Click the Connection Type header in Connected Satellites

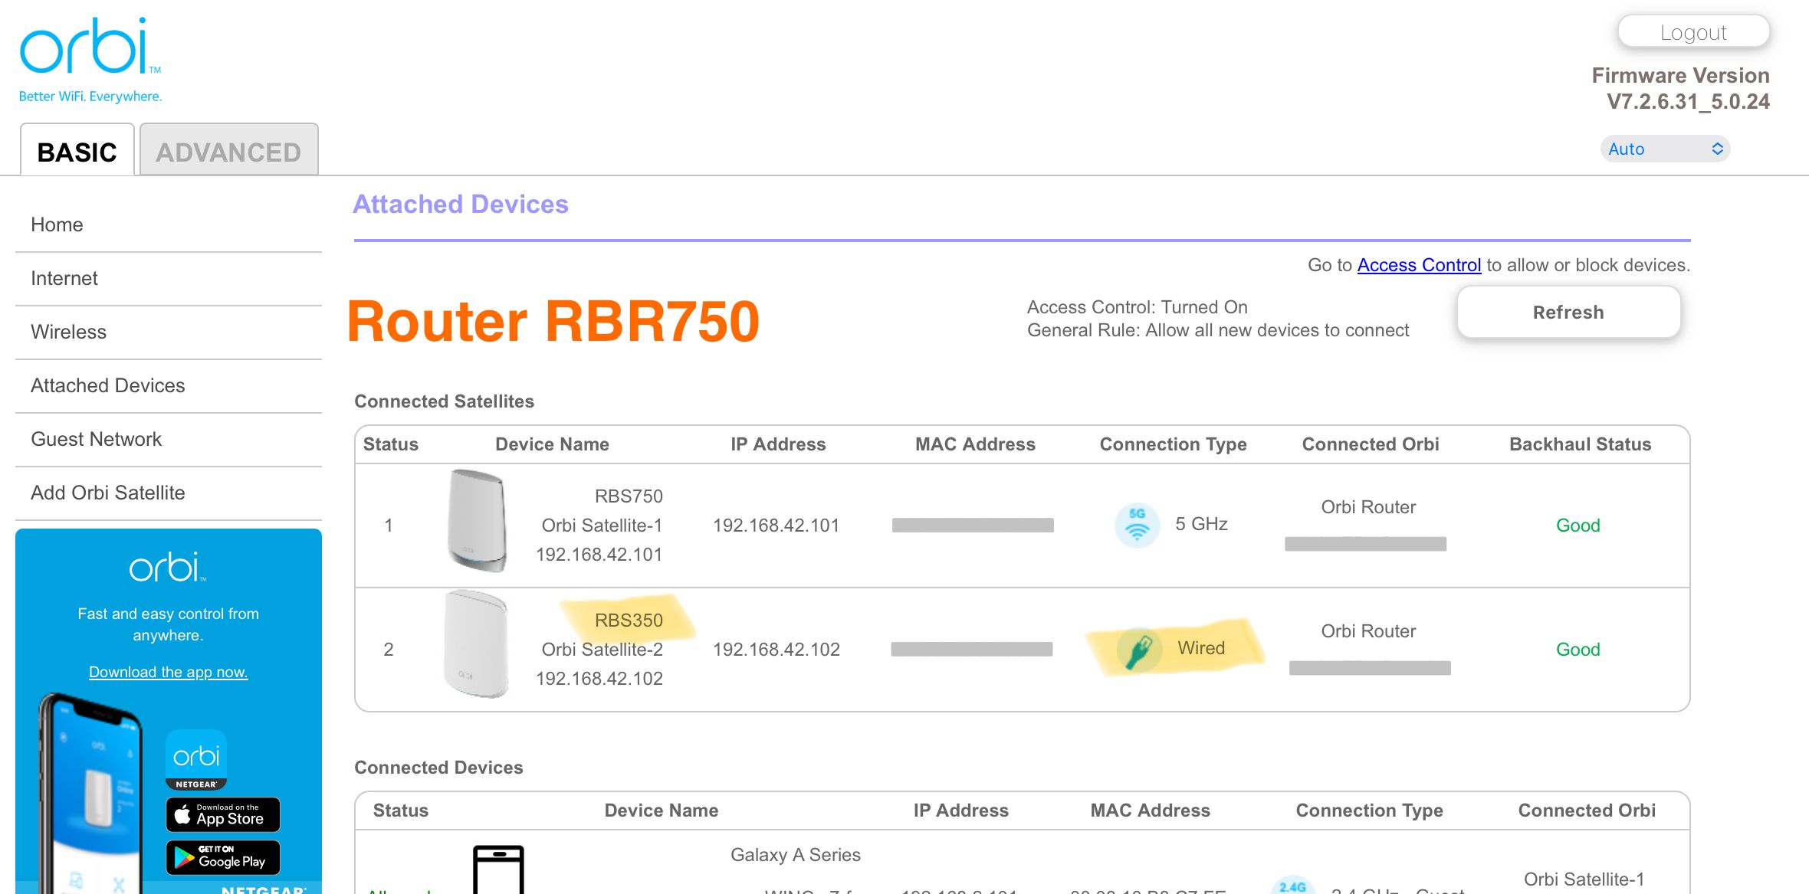pos(1173,444)
